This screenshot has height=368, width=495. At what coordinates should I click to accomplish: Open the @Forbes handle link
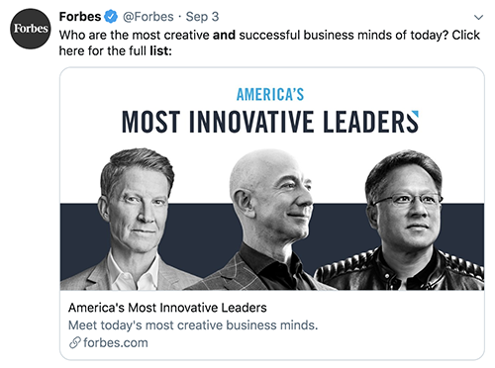click(x=148, y=17)
